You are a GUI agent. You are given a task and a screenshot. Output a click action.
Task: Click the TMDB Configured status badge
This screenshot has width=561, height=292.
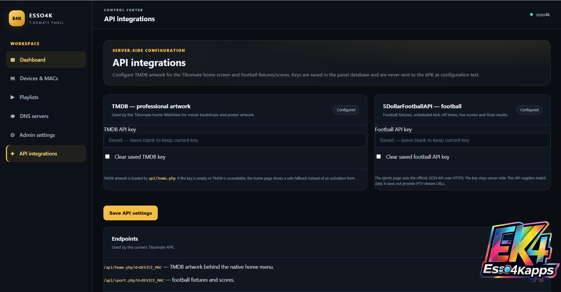[x=346, y=110]
